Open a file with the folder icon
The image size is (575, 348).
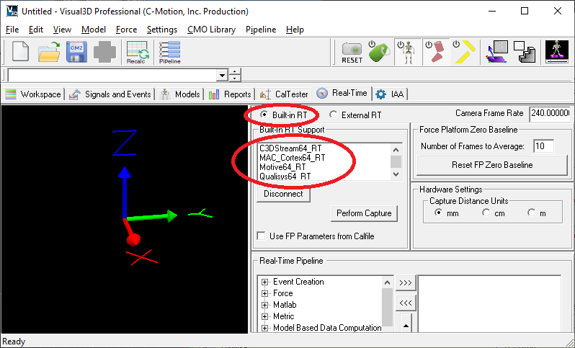pos(50,51)
